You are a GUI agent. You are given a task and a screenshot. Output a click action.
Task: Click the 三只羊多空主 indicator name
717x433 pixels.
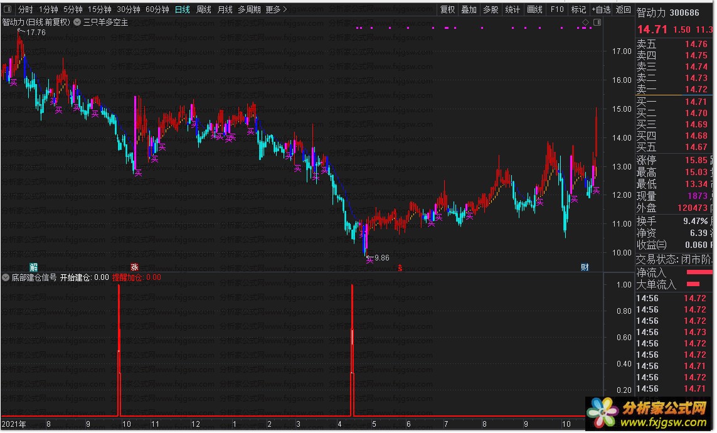point(105,22)
